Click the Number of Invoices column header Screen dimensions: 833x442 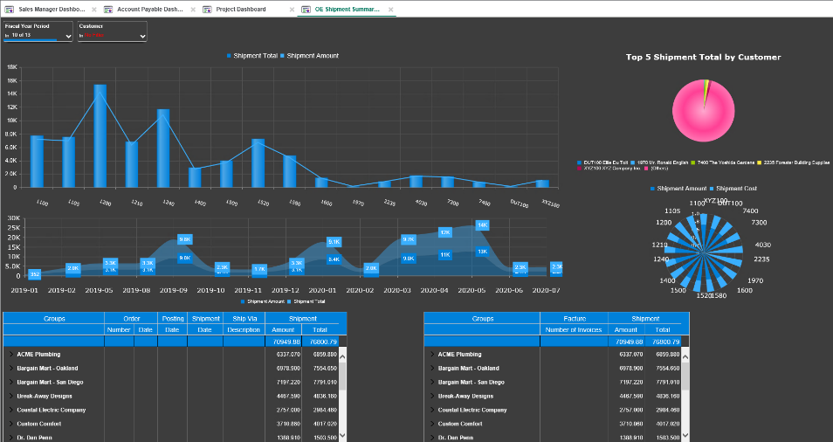point(574,329)
